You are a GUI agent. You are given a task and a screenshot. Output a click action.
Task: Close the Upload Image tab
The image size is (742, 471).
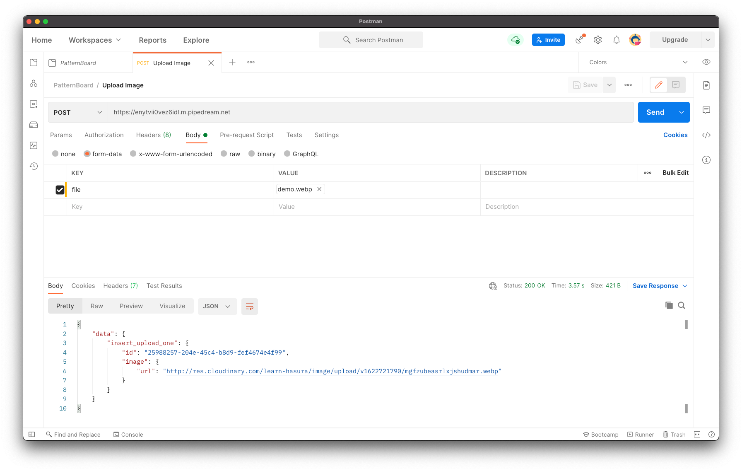(x=211, y=63)
